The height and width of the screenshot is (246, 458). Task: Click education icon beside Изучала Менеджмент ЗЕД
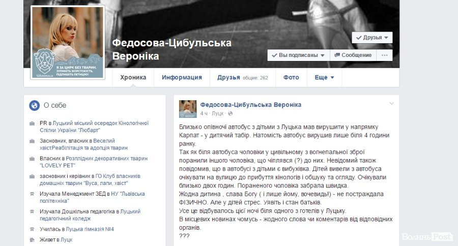point(32,194)
